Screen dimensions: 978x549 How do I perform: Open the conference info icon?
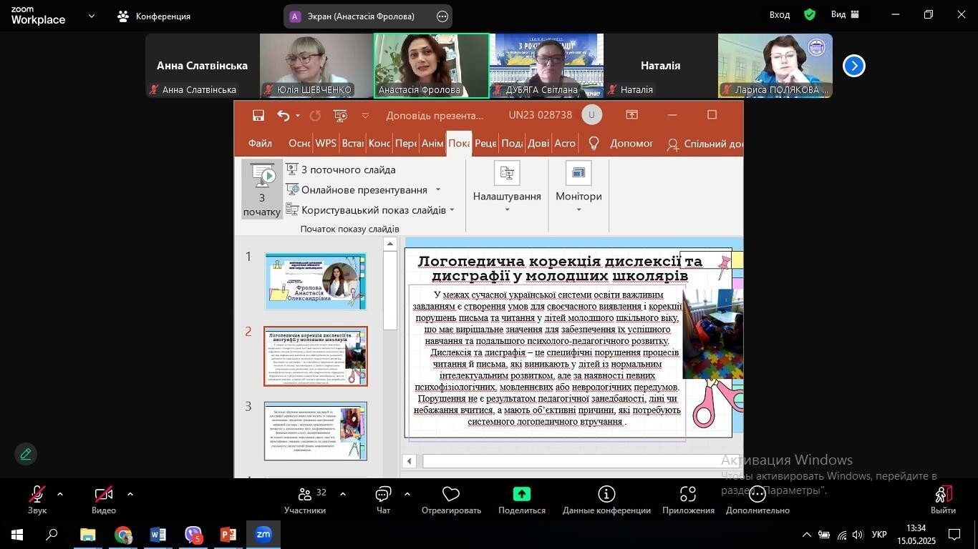[x=606, y=494]
